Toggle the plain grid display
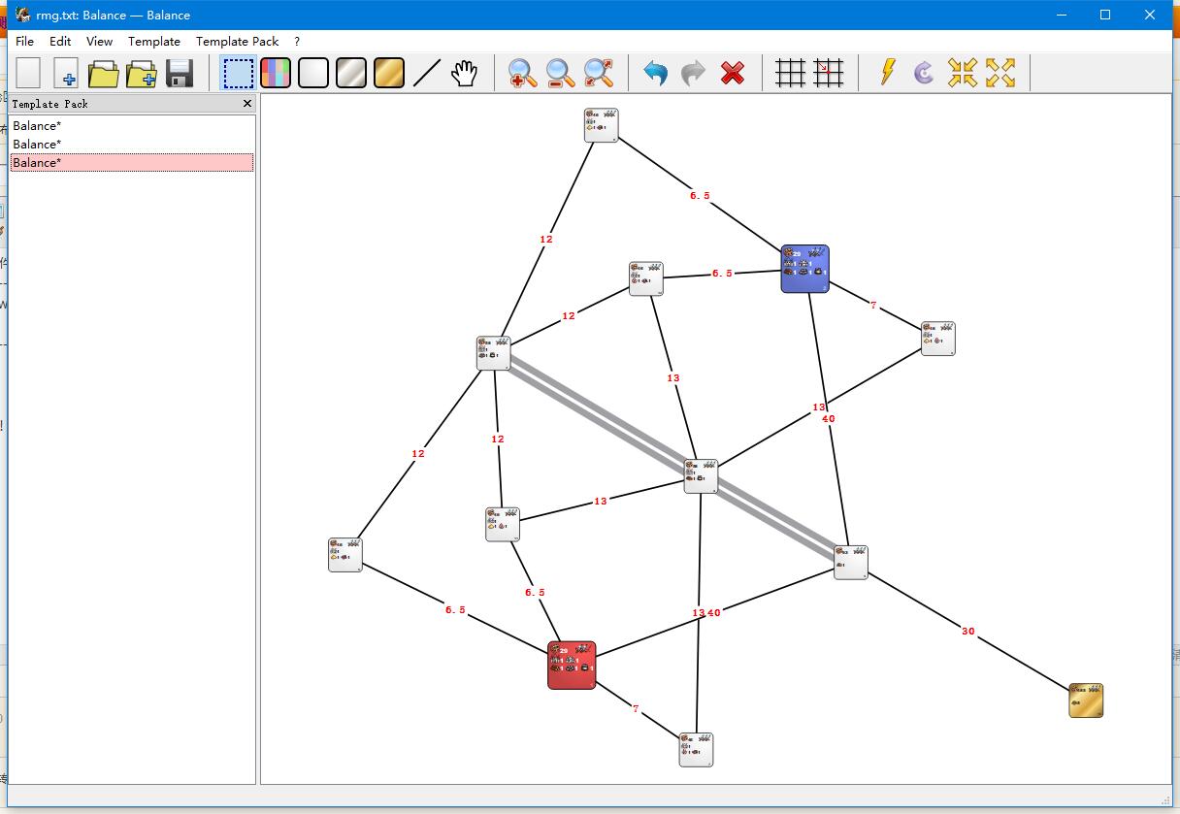 coord(791,74)
